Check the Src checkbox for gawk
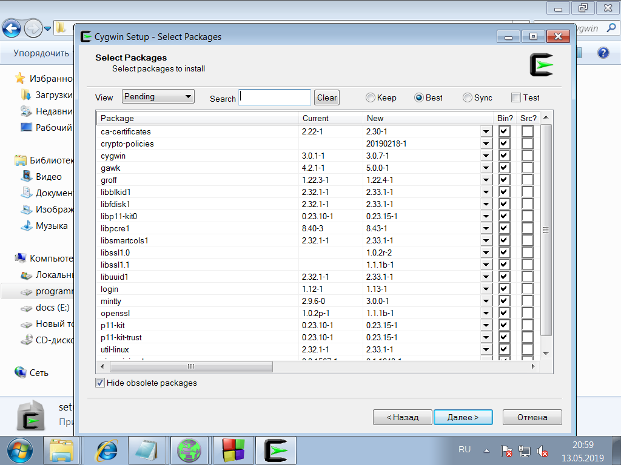This screenshot has height=465, width=621. (528, 168)
